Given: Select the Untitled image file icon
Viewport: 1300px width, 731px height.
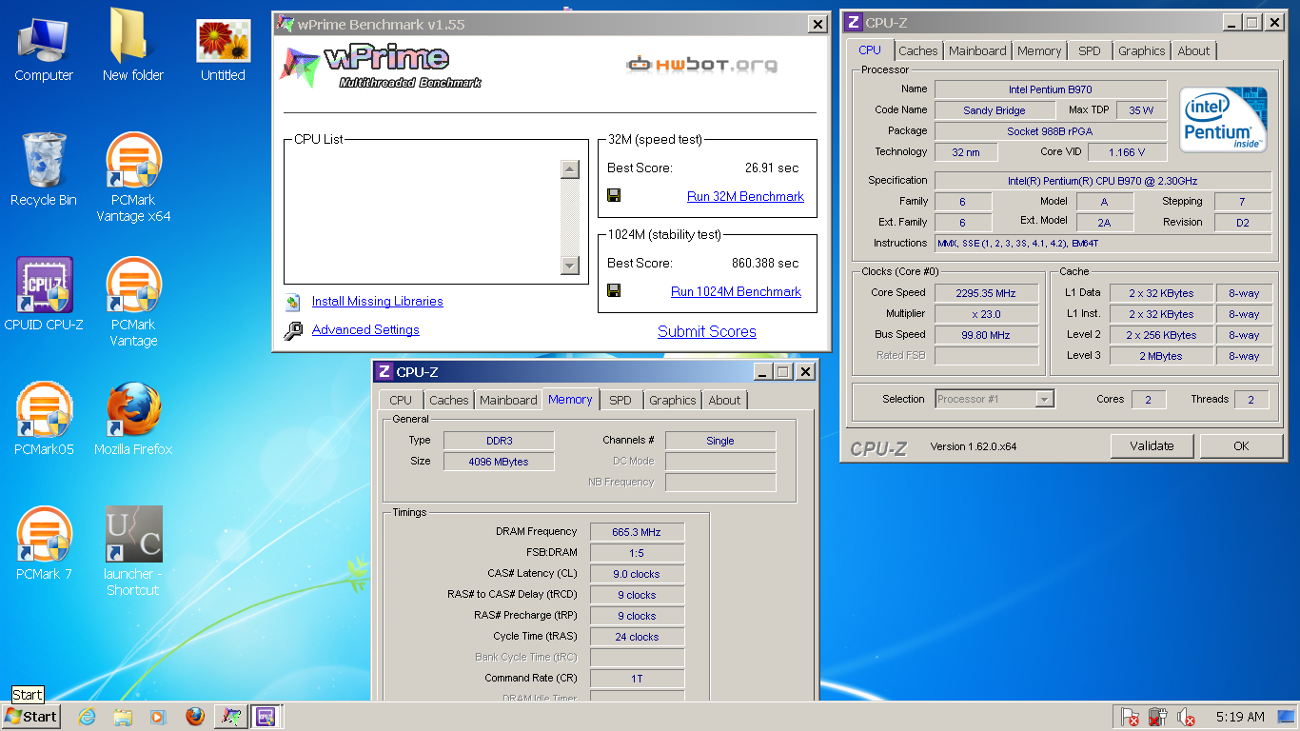Looking at the screenshot, I should (223, 50).
